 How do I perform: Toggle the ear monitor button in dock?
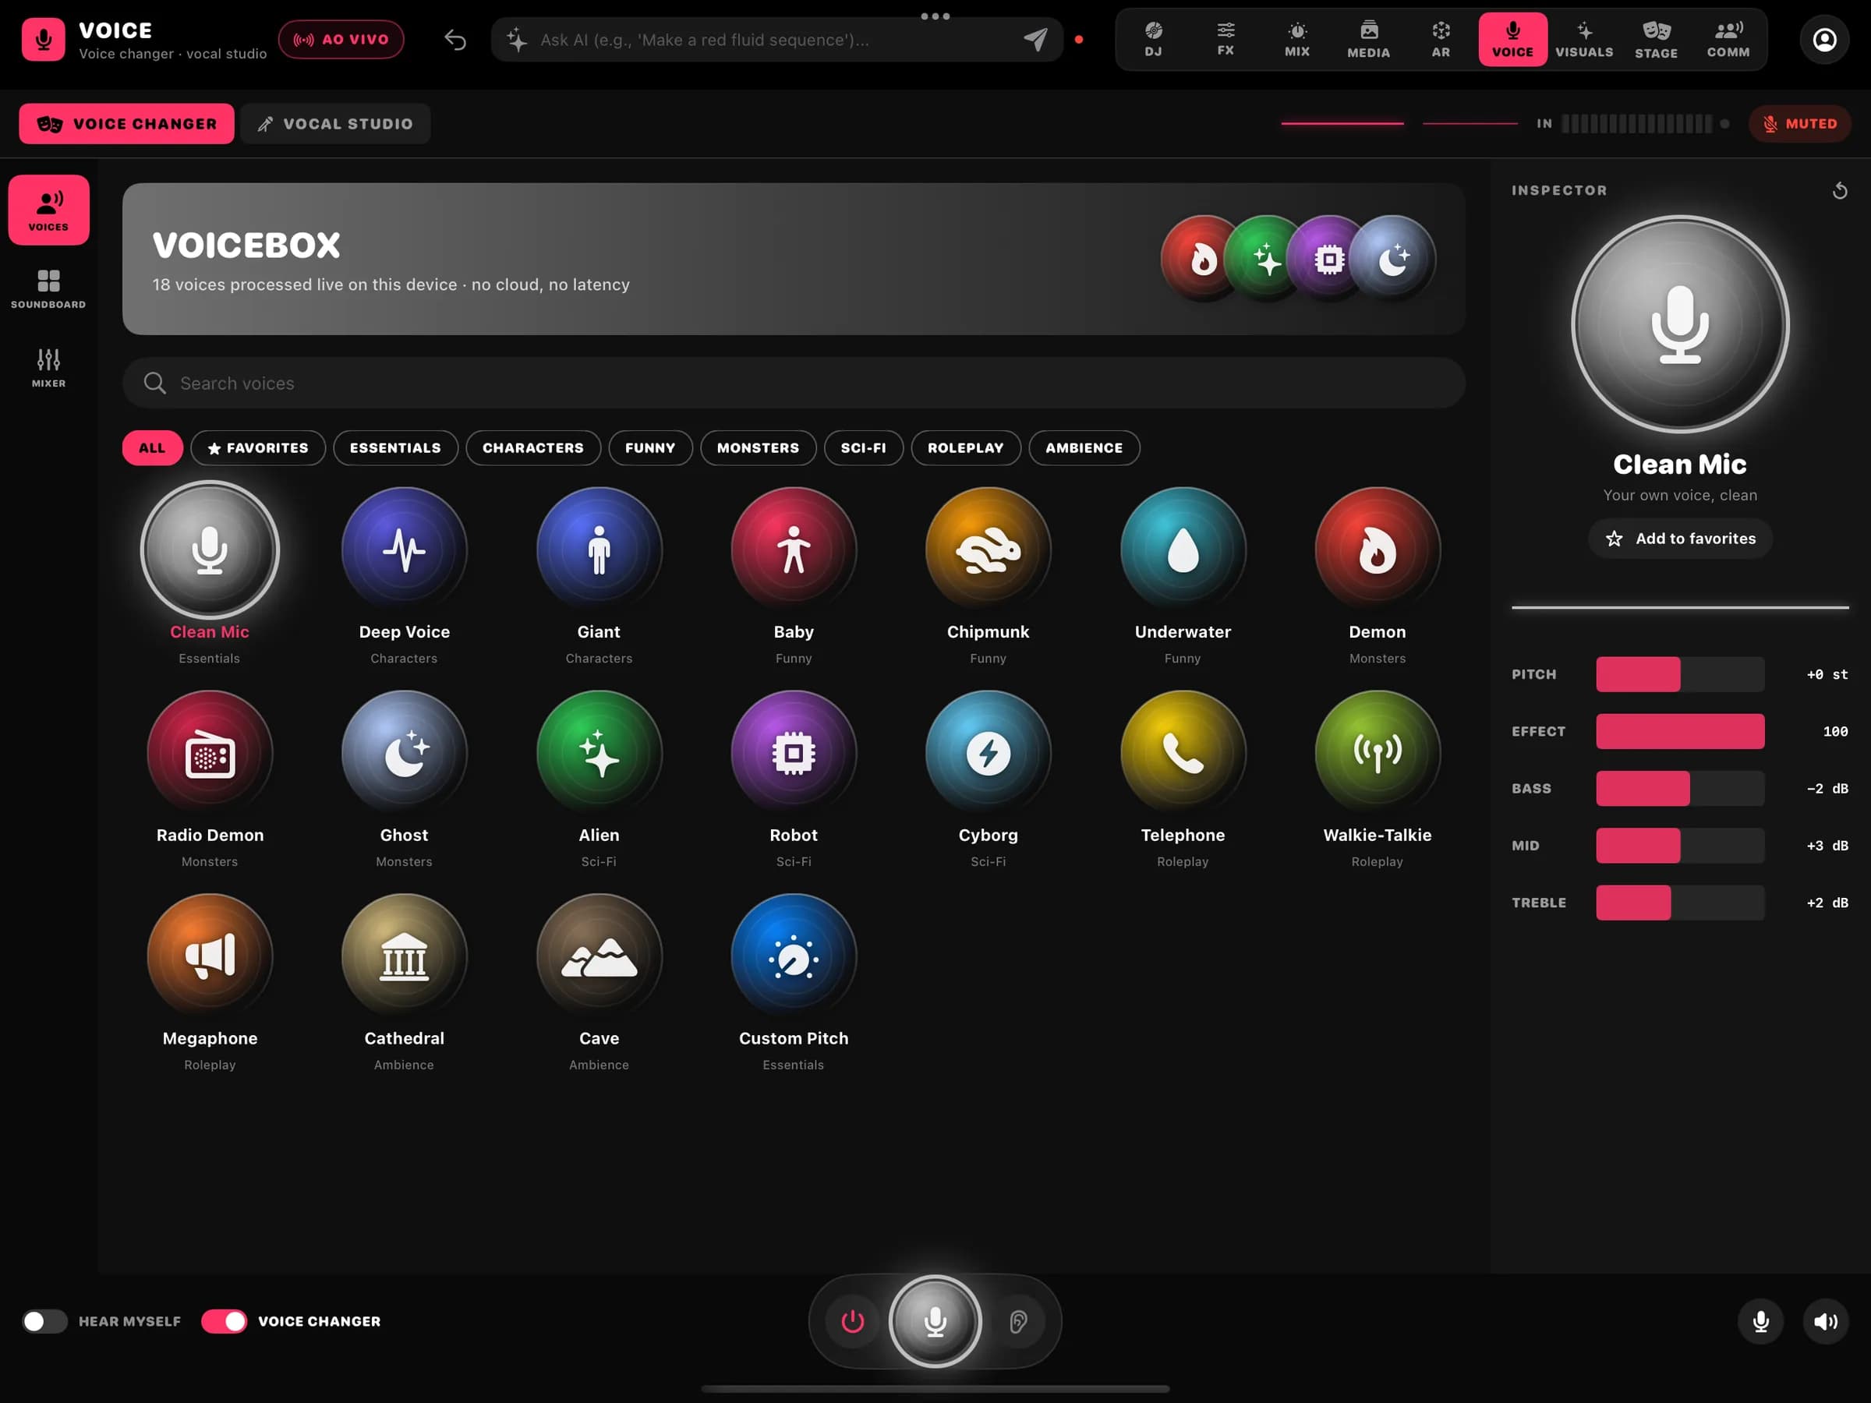(1017, 1321)
